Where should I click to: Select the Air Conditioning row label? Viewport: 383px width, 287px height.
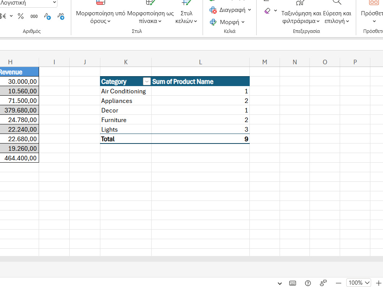click(126, 91)
